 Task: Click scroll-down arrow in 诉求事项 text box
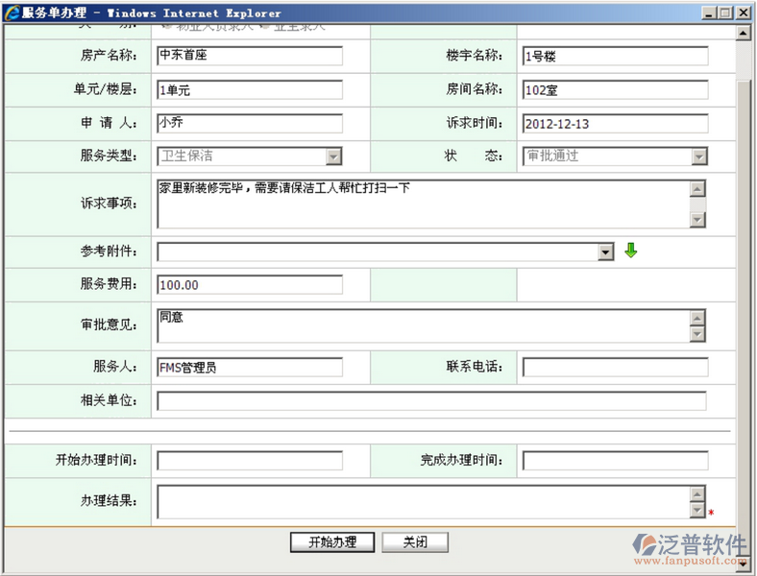(697, 220)
